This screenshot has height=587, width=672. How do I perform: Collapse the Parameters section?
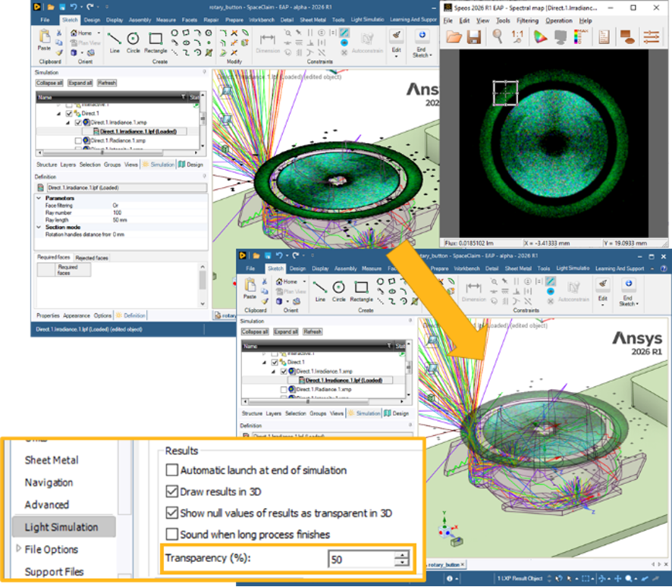(39, 198)
